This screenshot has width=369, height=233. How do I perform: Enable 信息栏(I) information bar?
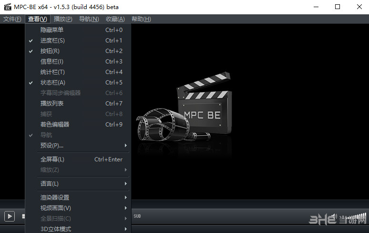point(78,62)
